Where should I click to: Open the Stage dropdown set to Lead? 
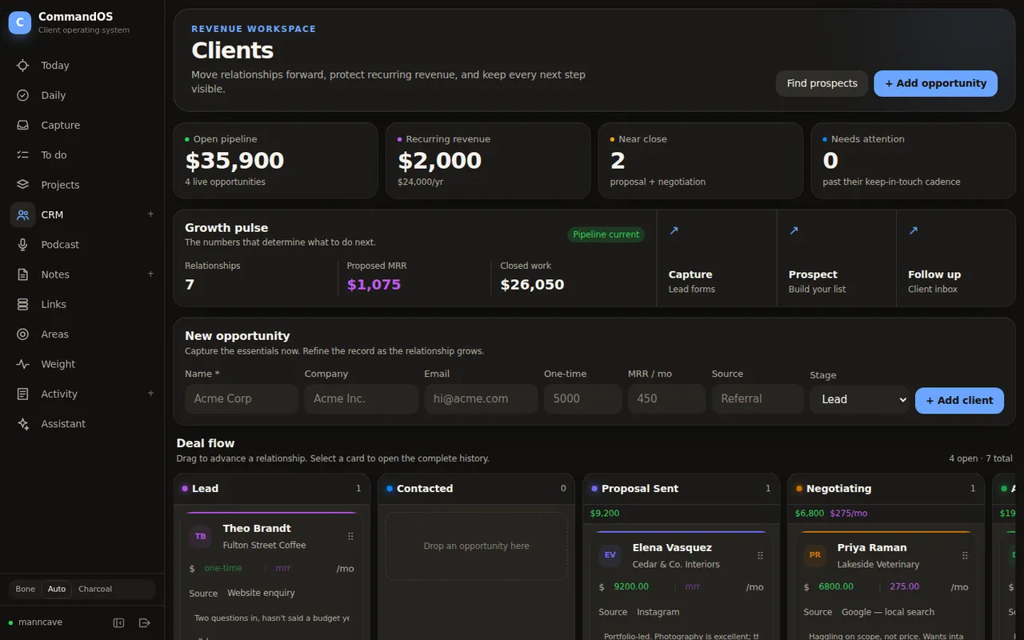point(860,399)
